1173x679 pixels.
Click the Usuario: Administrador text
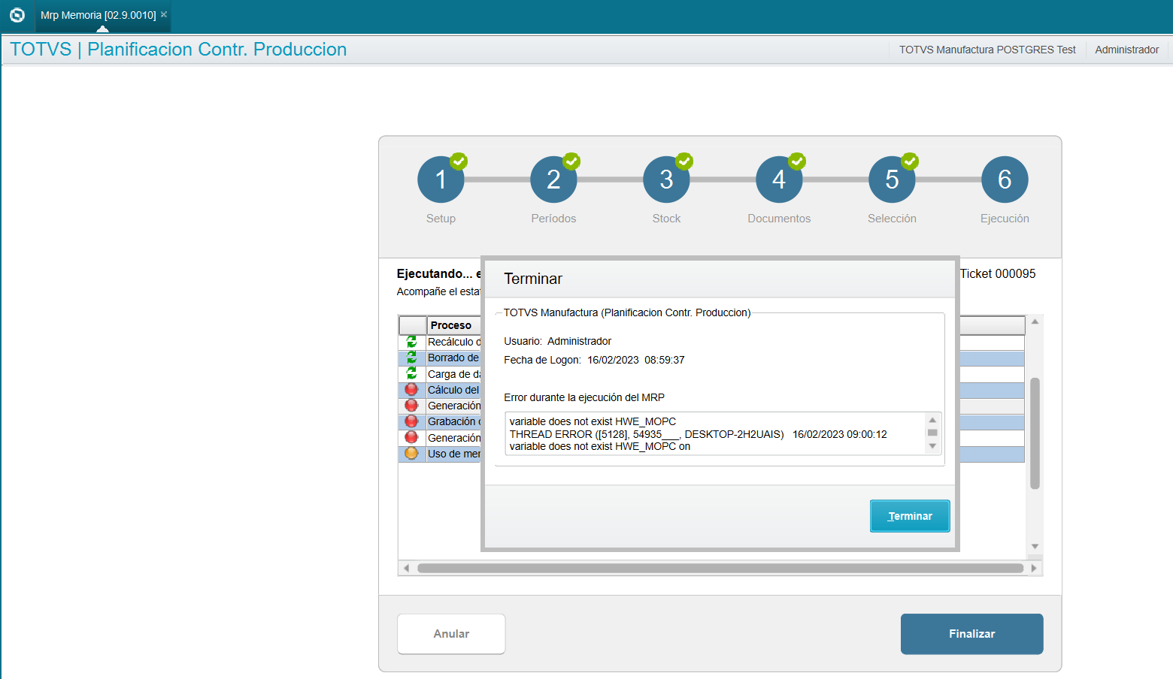557,341
